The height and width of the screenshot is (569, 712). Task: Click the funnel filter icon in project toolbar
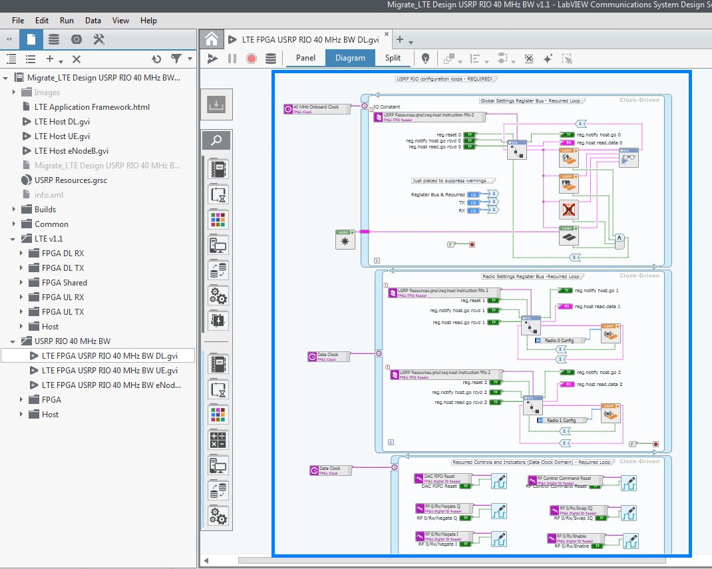(x=176, y=59)
